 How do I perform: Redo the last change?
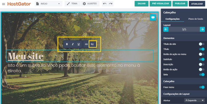pyautogui.click(x=110, y=4)
